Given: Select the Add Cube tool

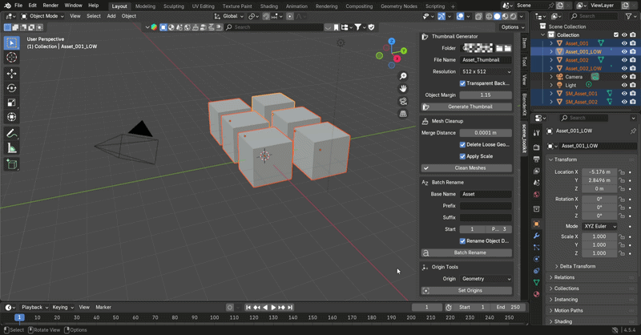Looking at the screenshot, I should (x=11, y=164).
